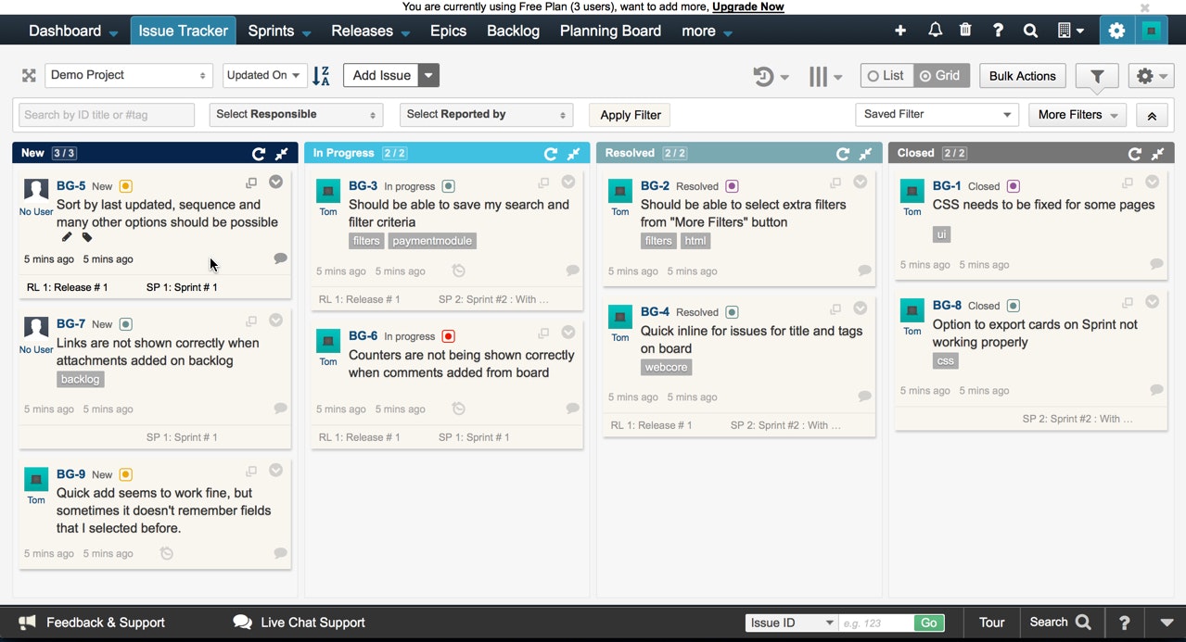
Task: Go to the Epics tab
Action: pos(448,31)
